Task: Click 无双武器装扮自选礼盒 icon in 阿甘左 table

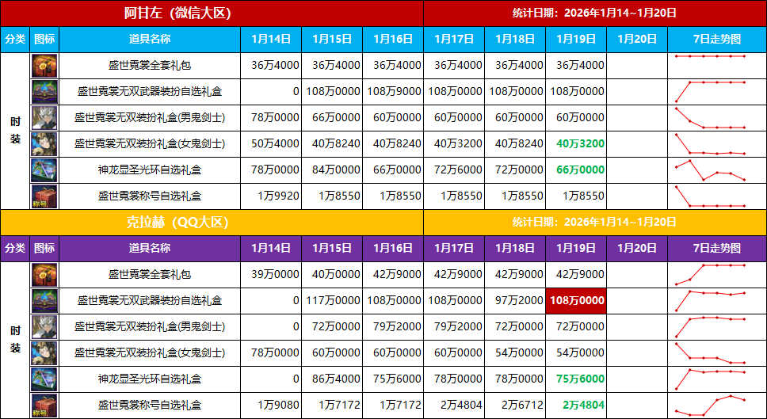Action: (x=44, y=92)
